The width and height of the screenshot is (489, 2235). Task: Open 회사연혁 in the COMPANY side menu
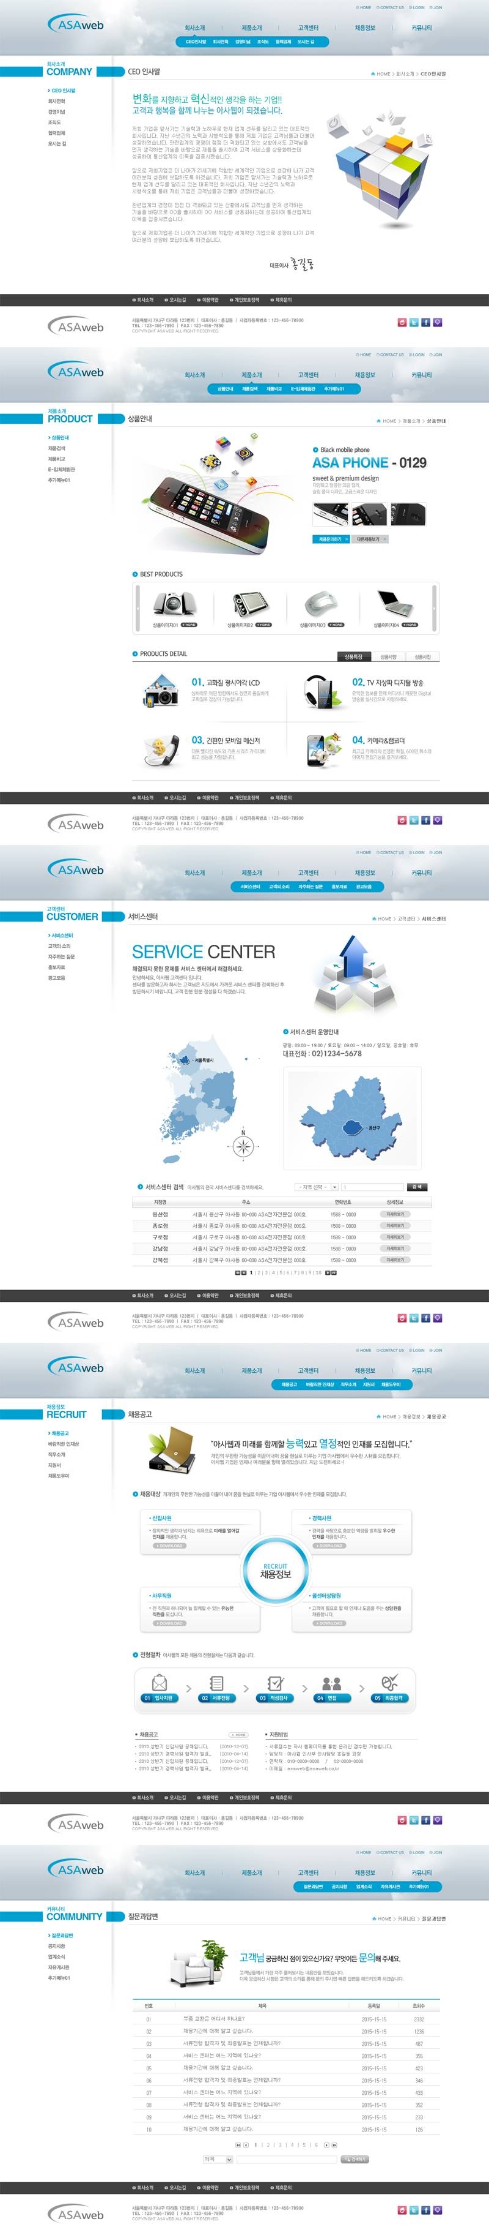coord(56,102)
